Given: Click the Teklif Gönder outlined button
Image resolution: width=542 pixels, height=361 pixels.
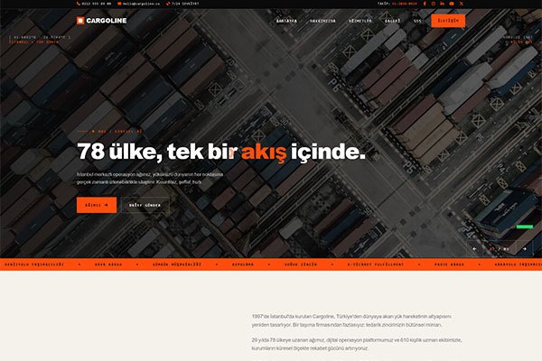Looking at the screenshot, I should (x=145, y=205).
